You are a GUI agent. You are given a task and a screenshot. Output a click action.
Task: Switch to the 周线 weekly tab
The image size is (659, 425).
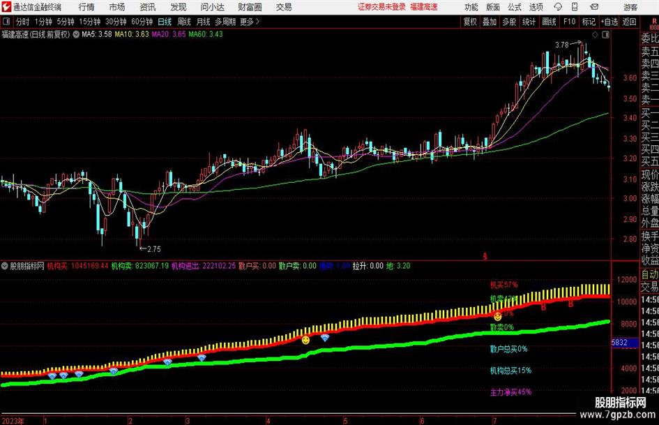tap(184, 22)
